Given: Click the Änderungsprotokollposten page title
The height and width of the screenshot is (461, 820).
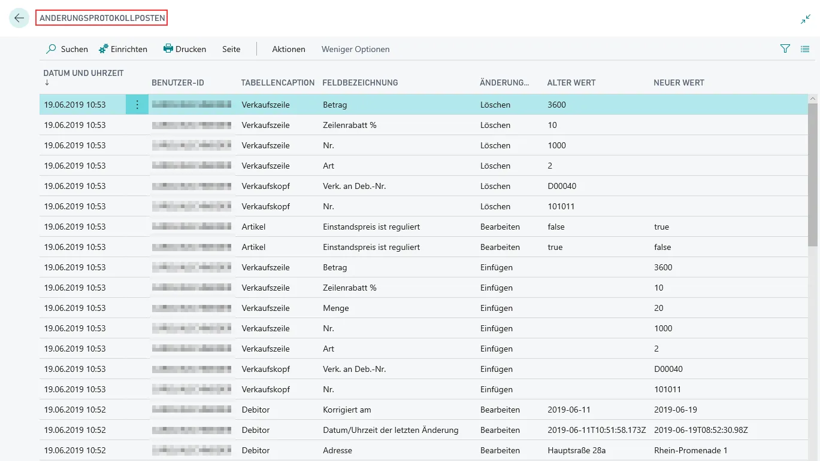Looking at the screenshot, I should 101,18.
